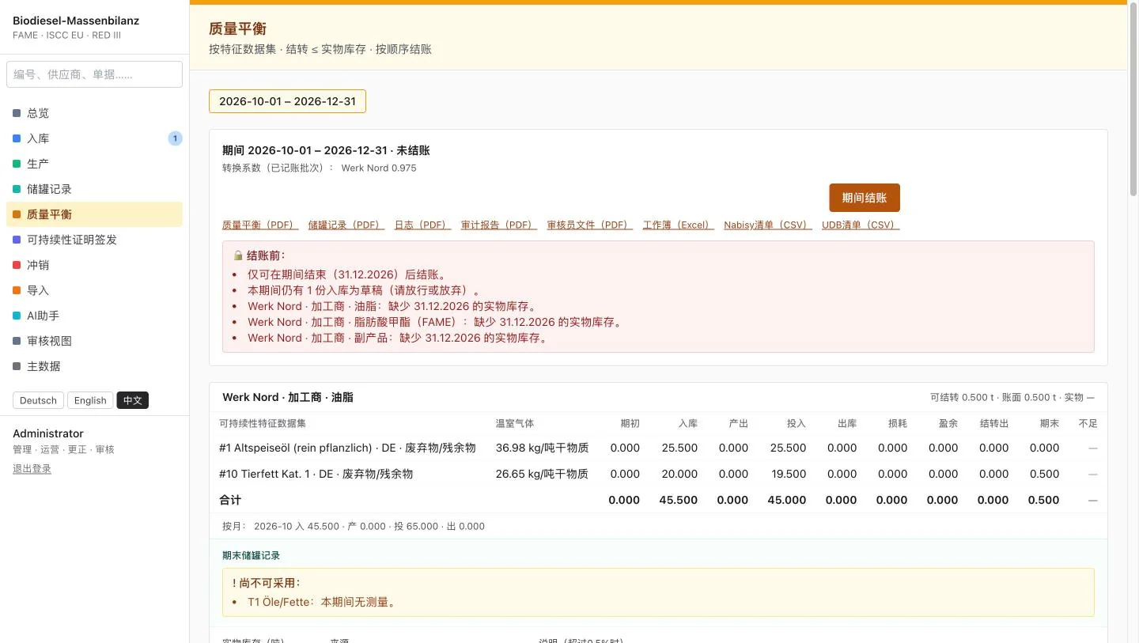Click the 期末 column header
The image size is (1139, 643).
(x=1050, y=423)
